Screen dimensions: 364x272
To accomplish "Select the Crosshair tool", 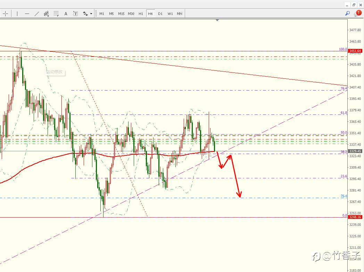I will point(6,14).
